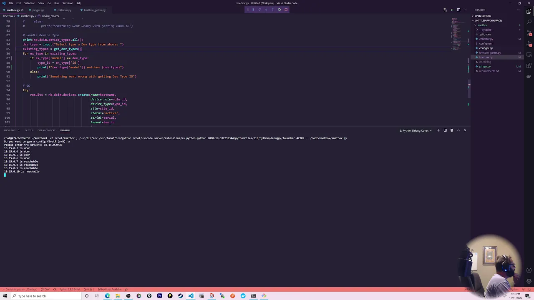Open Explorer panel More Actions ellipsis
534x300 pixels.
click(519, 10)
